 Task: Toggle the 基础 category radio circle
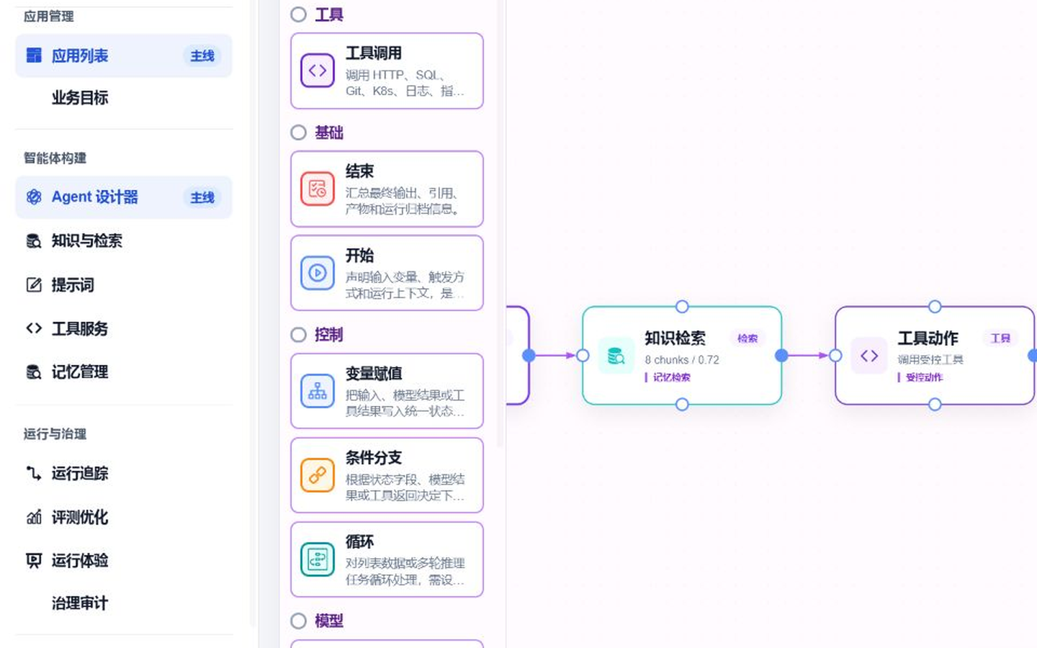(298, 132)
